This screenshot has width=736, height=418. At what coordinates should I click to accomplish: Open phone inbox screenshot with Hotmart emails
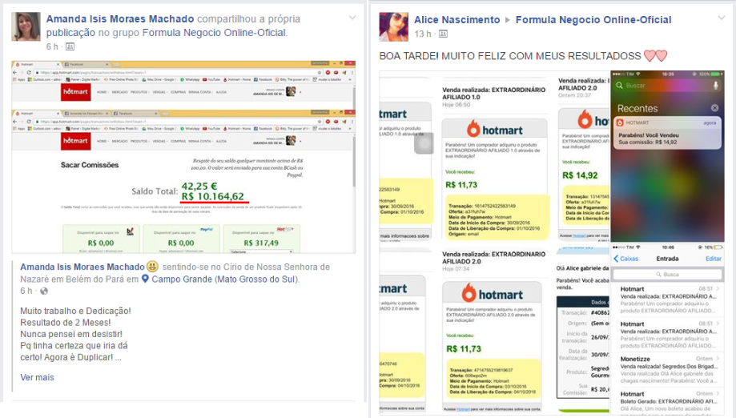coord(667,328)
